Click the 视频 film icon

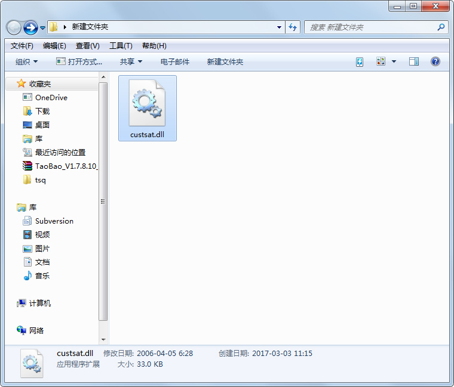click(27, 234)
